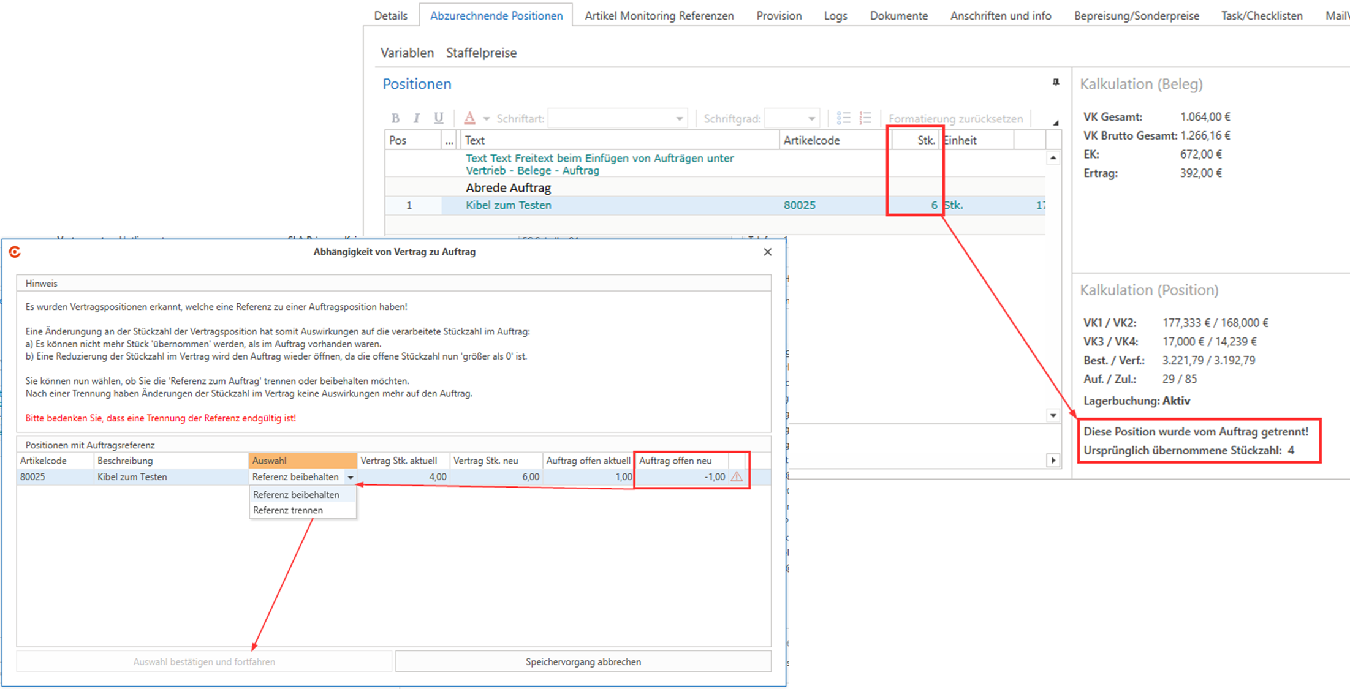The height and width of the screenshot is (689, 1350).
Task: Click the warning triangle in Auftrag offen neu
Action: tap(737, 476)
